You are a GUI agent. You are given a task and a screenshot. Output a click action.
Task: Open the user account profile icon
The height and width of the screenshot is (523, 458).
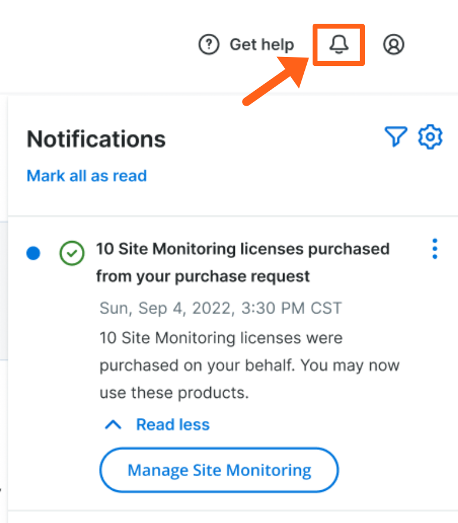coord(393,45)
